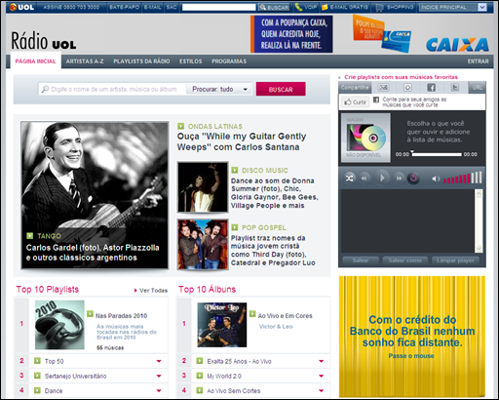Click the UOL top bar Buscar button
This screenshot has width=499, height=400.
[274, 7]
